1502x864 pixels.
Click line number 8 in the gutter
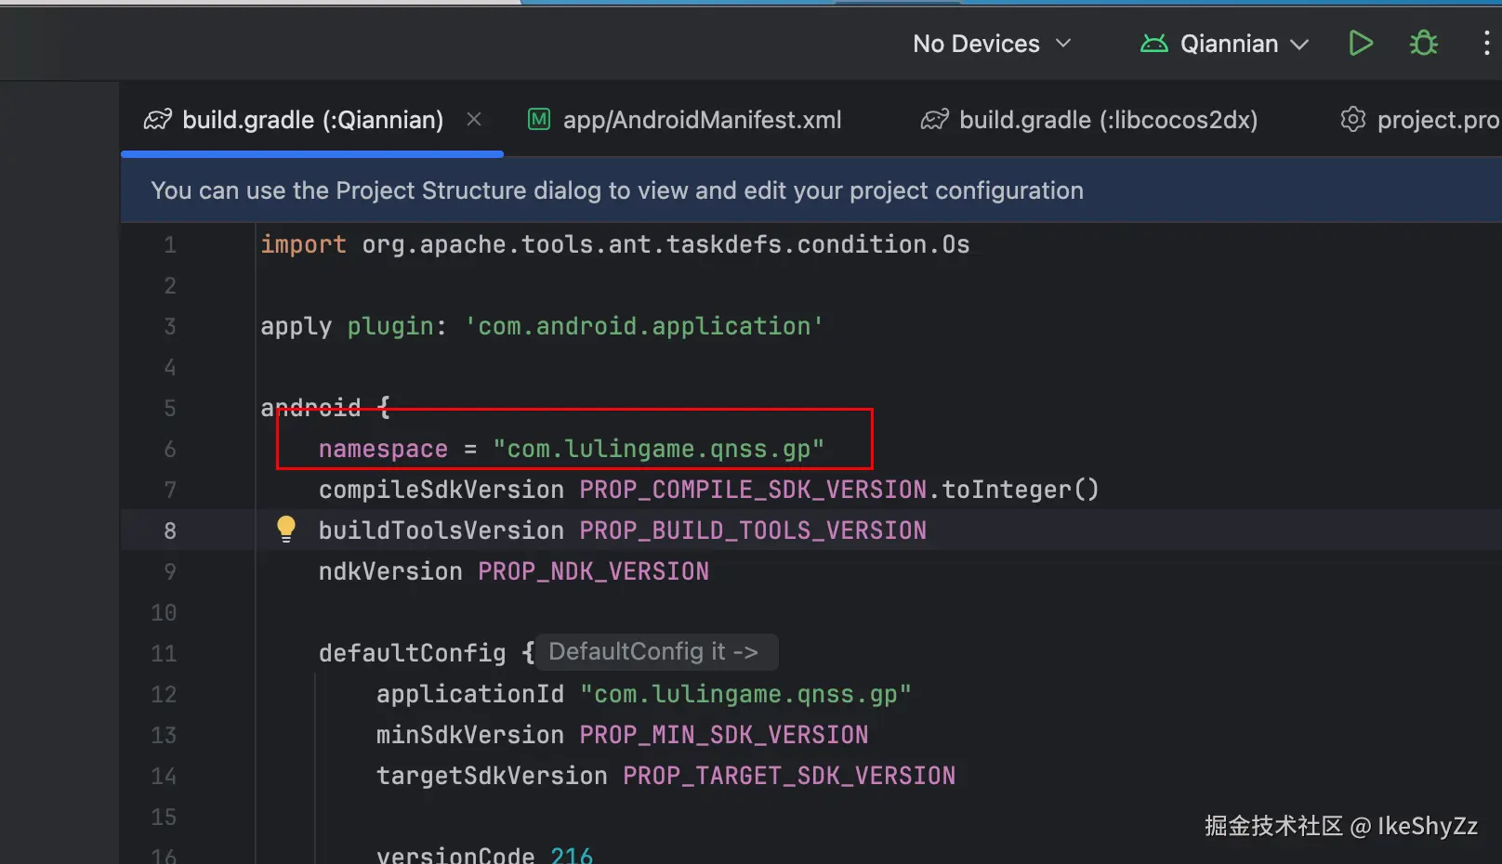click(170, 530)
